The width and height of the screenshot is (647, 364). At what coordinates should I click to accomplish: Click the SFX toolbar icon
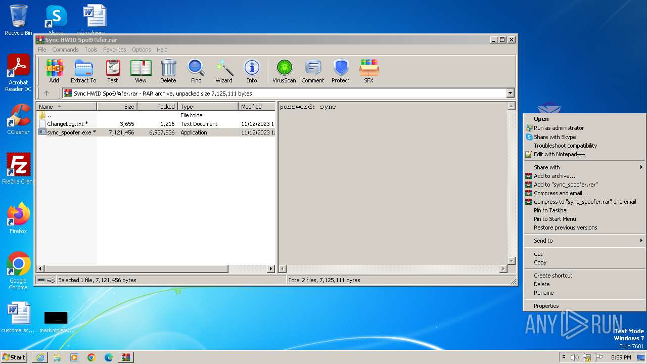(x=369, y=71)
